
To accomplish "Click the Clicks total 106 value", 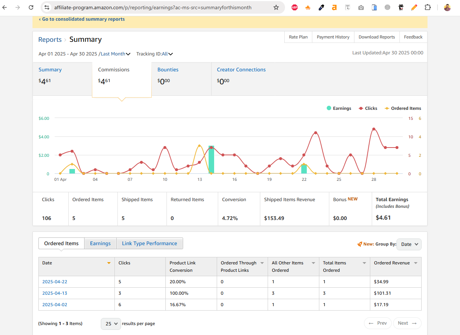I will (x=47, y=218).
